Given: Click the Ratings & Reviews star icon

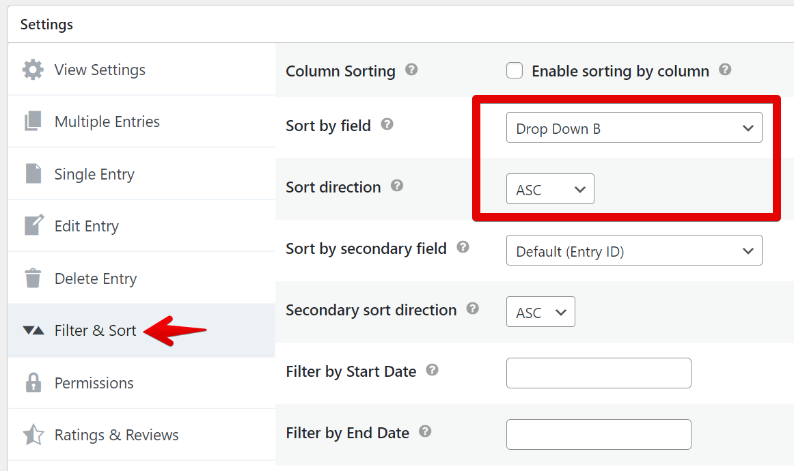Looking at the screenshot, I should (x=33, y=435).
